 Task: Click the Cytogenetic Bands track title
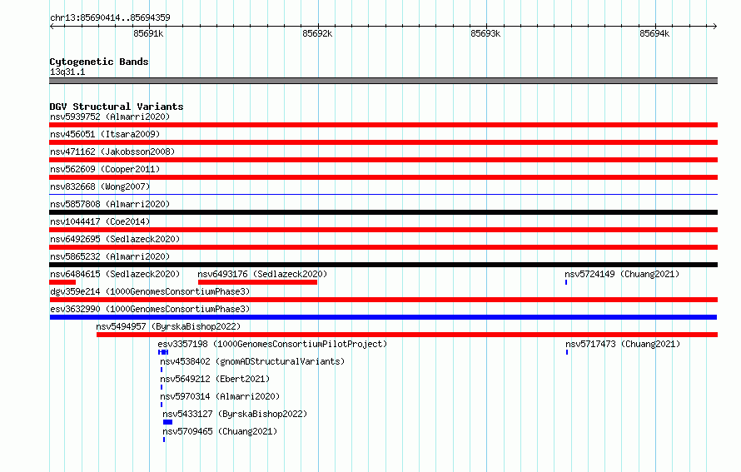click(x=99, y=62)
